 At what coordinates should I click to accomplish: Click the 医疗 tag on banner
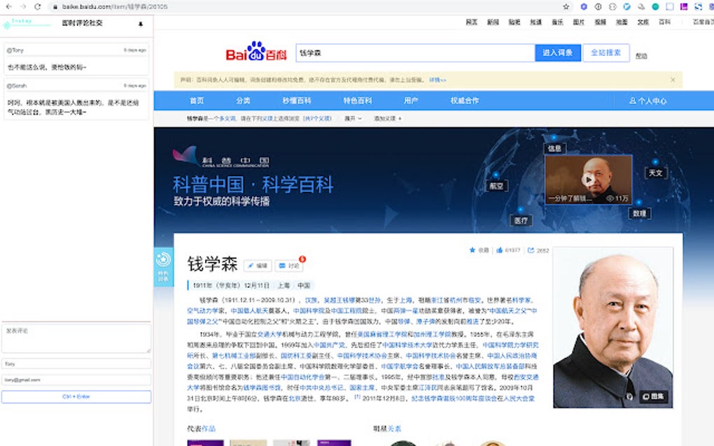click(521, 220)
